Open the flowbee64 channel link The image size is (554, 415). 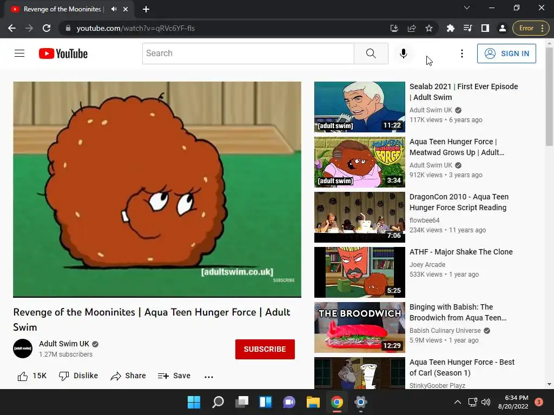(x=424, y=220)
